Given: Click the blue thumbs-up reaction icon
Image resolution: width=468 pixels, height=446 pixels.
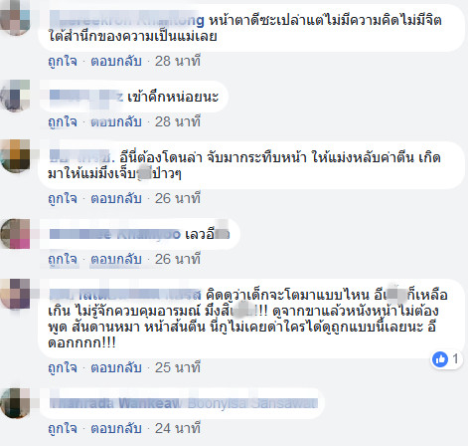Looking at the screenshot, I should [x=440, y=359].
